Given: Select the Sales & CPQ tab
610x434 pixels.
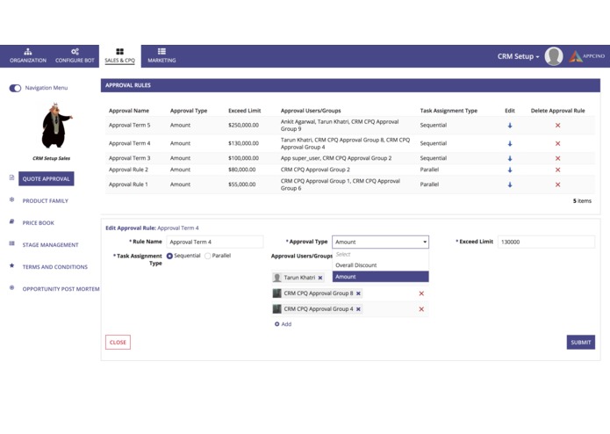Looking at the screenshot, I should click(120, 56).
